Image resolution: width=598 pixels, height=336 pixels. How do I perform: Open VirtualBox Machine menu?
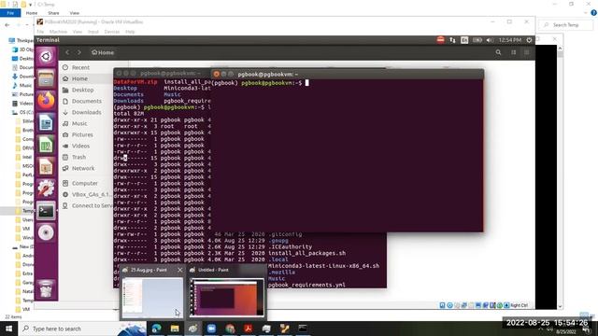click(58, 32)
